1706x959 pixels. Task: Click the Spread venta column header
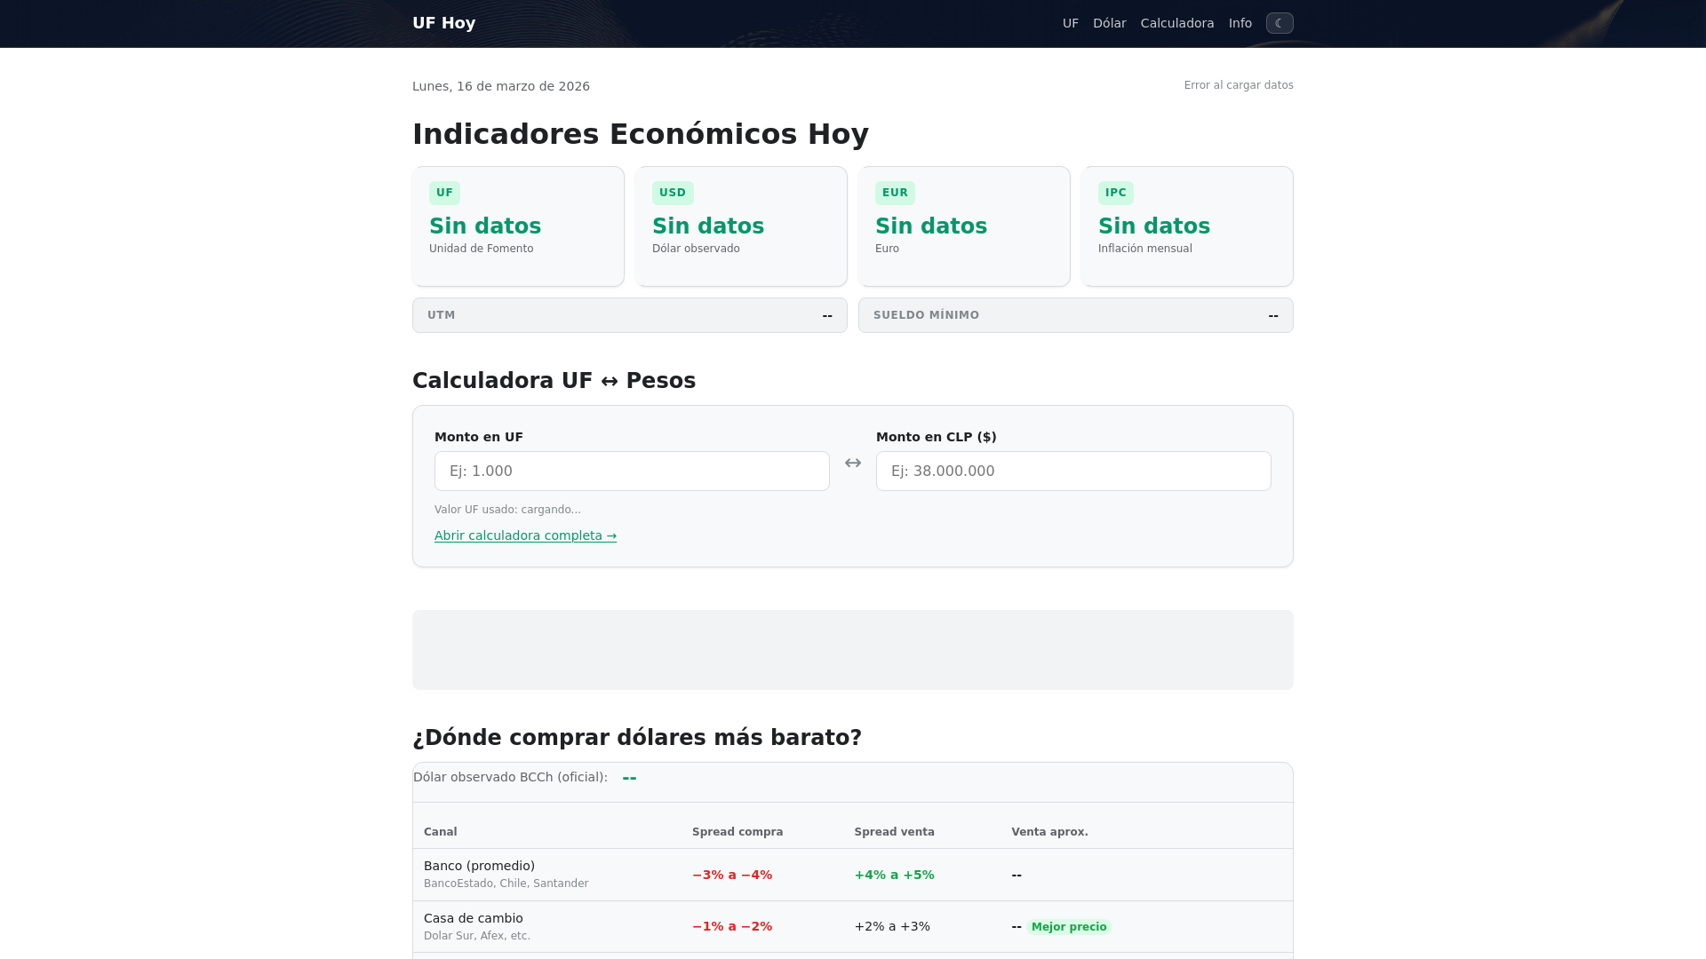click(x=894, y=832)
